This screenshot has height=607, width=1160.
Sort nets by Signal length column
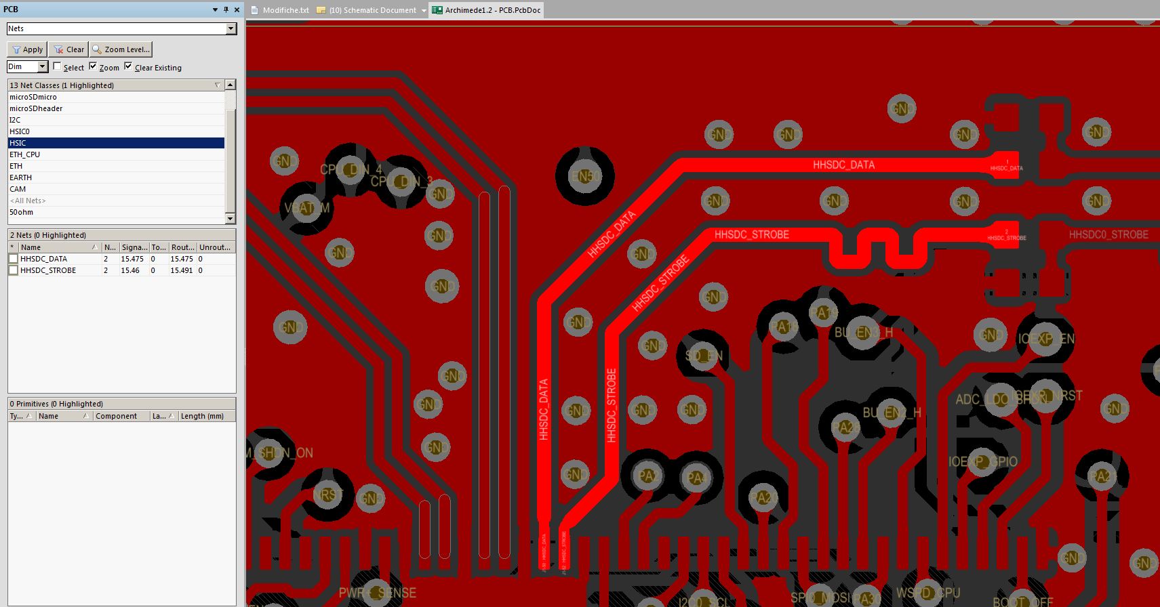point(134,247)
